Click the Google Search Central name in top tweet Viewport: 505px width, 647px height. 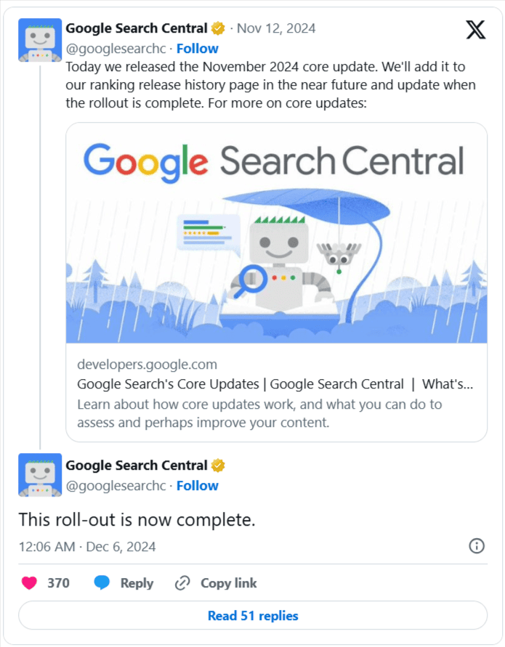pyautogui.click(x=136, y=29)
